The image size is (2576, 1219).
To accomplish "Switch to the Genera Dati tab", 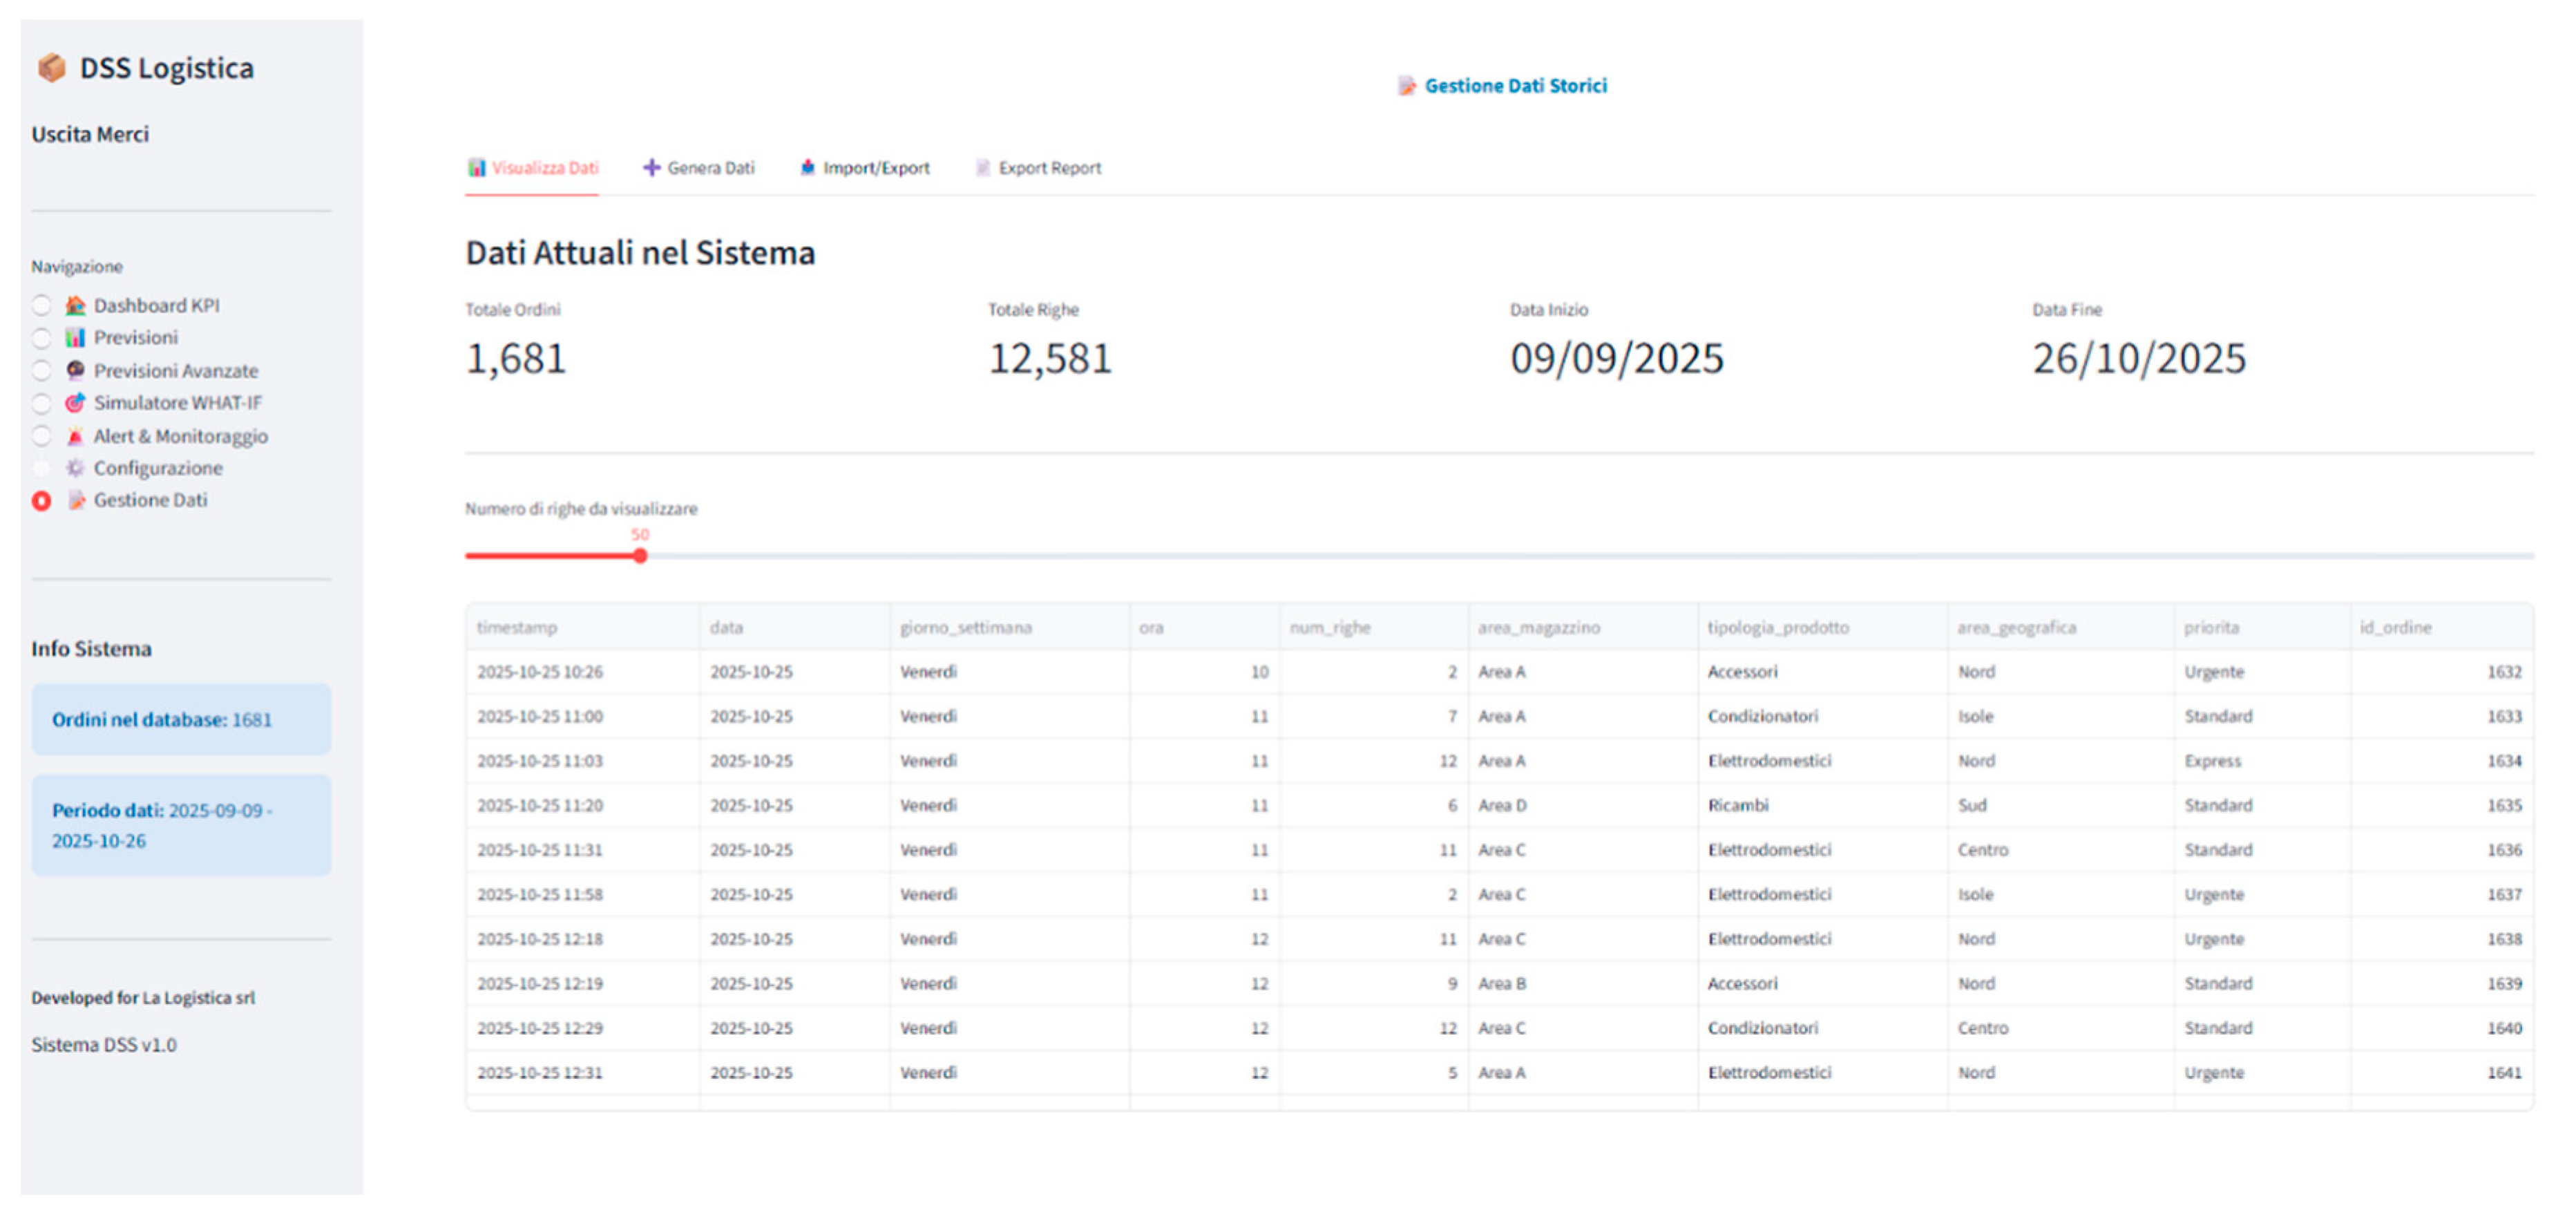I will pyautogui.click(x=699, y=168).
